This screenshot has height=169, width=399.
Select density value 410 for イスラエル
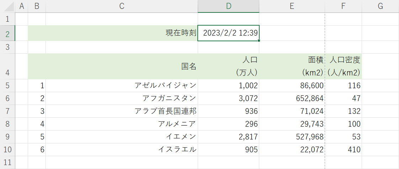pos(344,149)
